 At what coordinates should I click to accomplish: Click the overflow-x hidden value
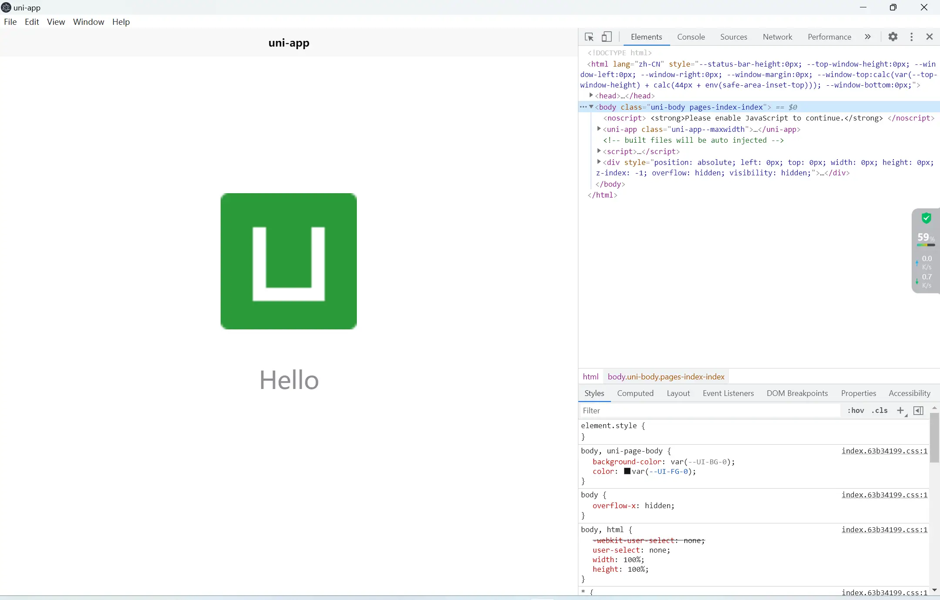pyautogui.click(x=658, y=506)
